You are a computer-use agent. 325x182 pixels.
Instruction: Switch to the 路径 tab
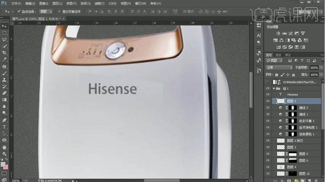click(x=288, y=55)
